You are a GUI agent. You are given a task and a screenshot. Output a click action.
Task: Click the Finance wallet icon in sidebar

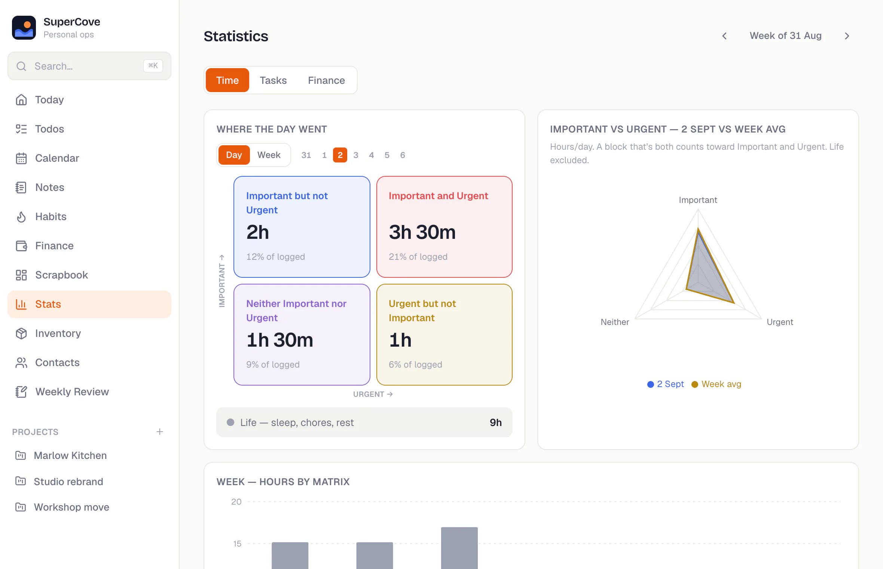[x=21, y=246]
